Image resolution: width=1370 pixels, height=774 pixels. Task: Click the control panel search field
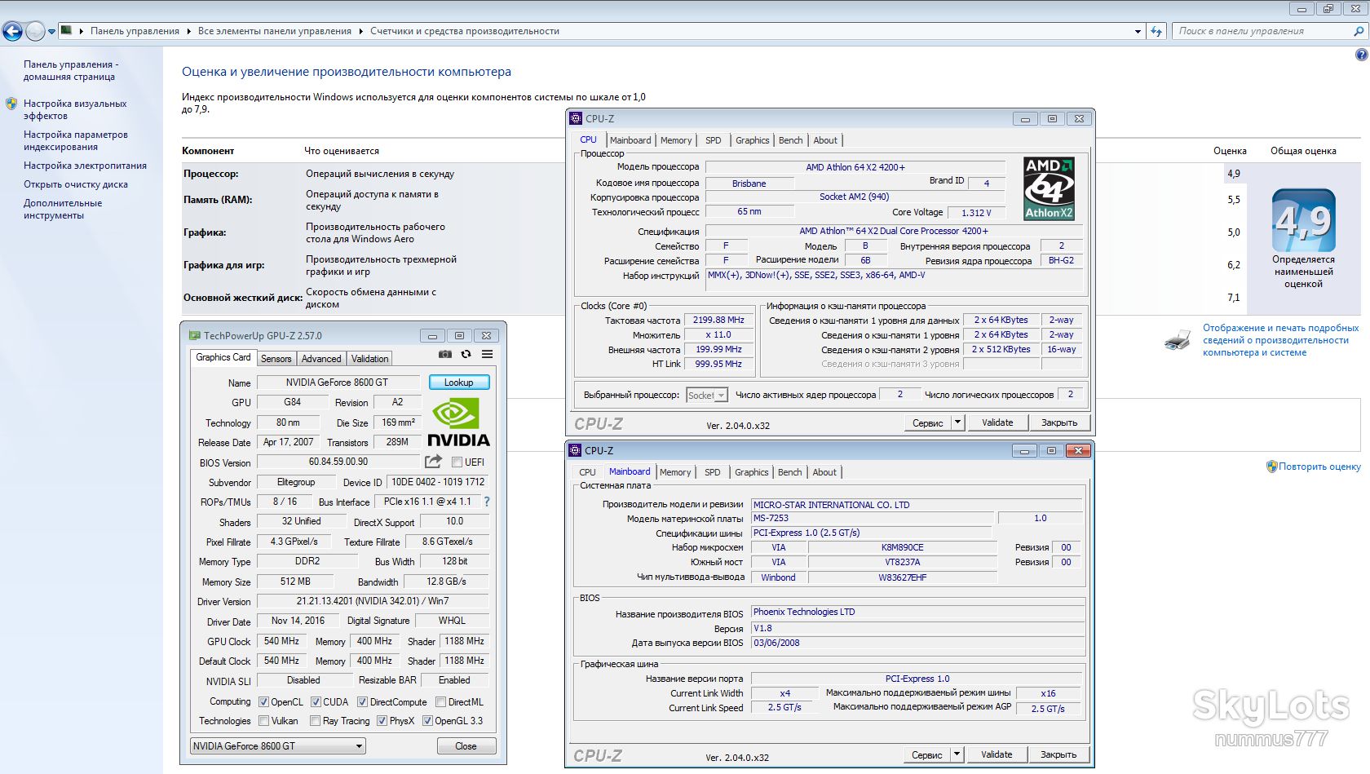(1262, 31)
